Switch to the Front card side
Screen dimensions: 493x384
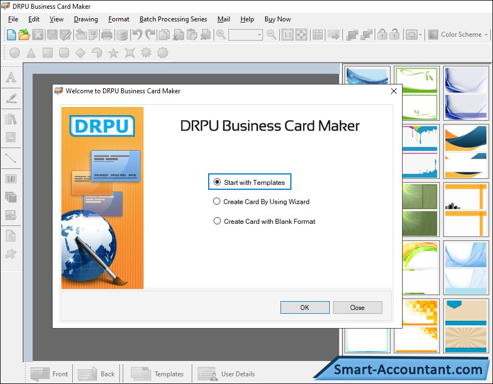[49, 374]
